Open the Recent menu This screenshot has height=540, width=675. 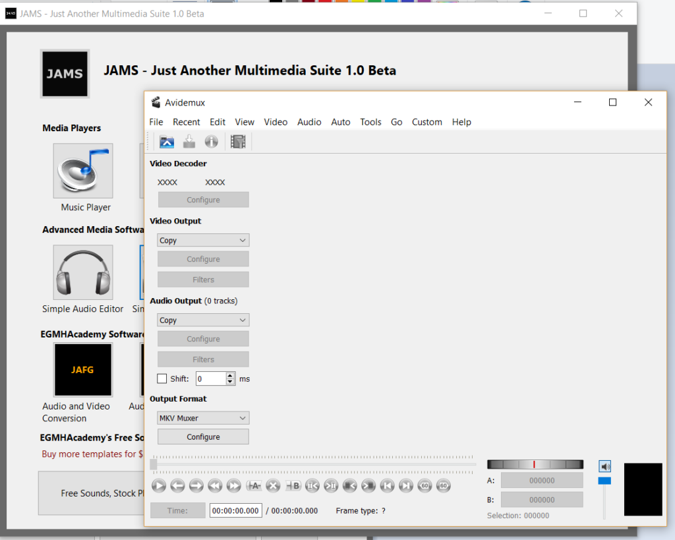[187, 122]
